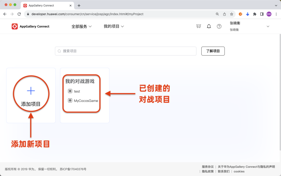This screenshot has height=176, width=281.
Task: Close the AppGallery Connect tab
Action: [x=71, y=5]
